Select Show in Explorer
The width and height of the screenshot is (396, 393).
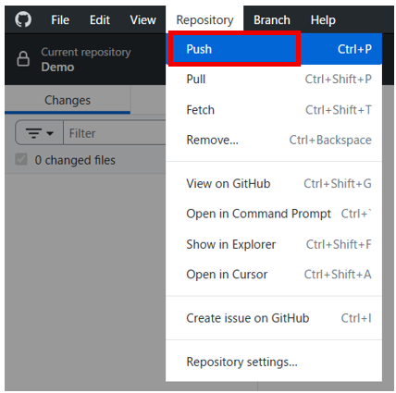(274, 244)
